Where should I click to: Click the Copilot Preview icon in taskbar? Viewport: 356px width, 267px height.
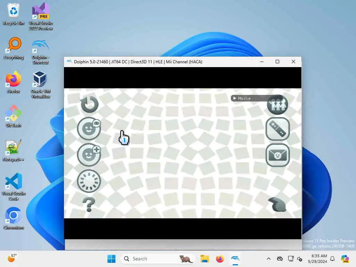coord(345,259)
